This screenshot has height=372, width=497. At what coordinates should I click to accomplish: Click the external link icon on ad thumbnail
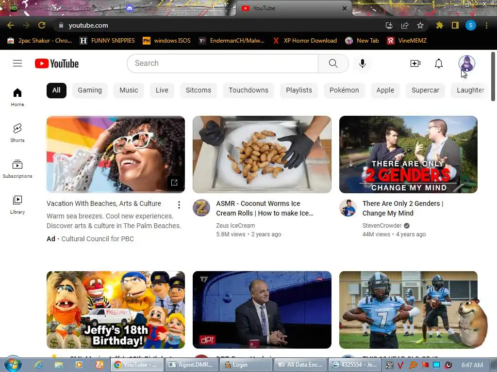174,183
